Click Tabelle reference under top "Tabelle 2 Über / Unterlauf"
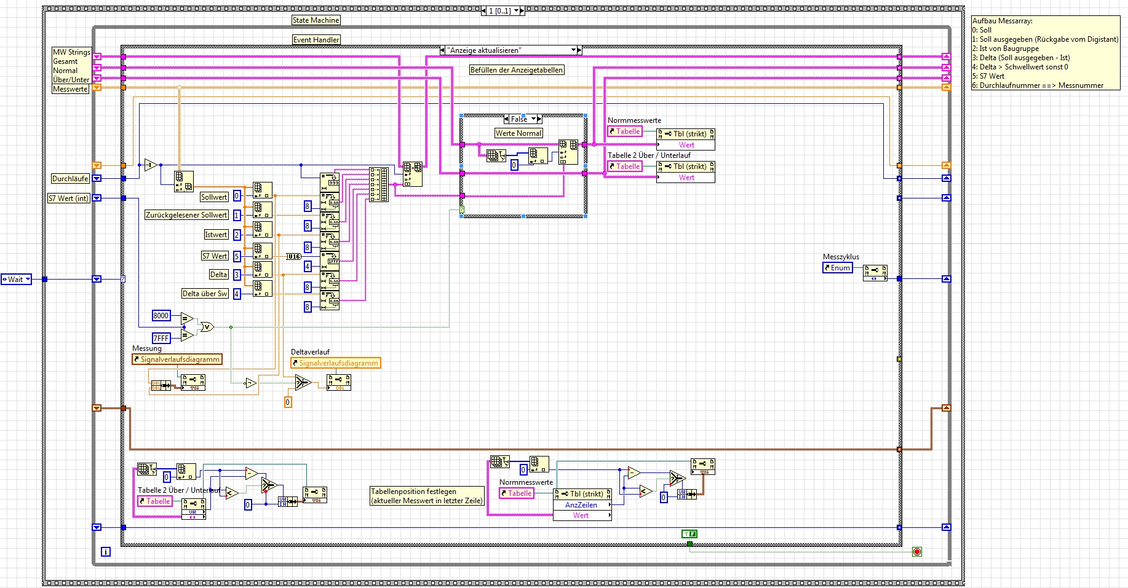Viewport: 1128px width, 588px height. click(625, 167)
